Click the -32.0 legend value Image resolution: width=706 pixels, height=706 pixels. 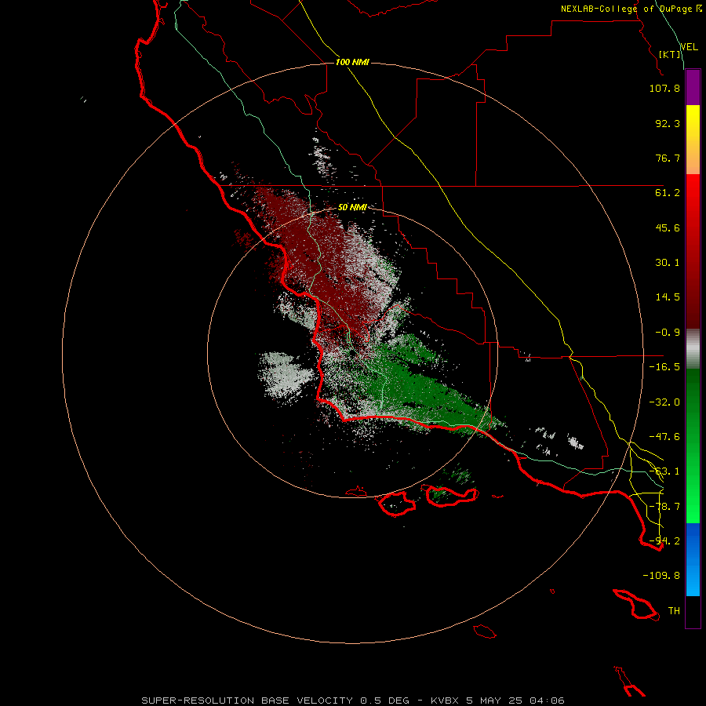coord(664,402)
